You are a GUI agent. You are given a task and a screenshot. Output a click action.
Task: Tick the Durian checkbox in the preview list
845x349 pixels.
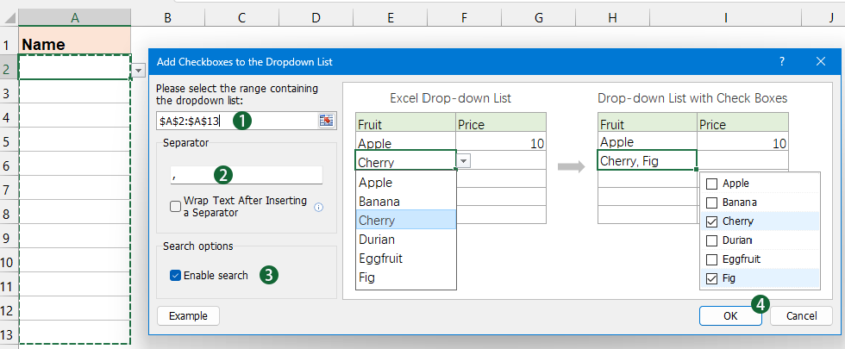712,240
